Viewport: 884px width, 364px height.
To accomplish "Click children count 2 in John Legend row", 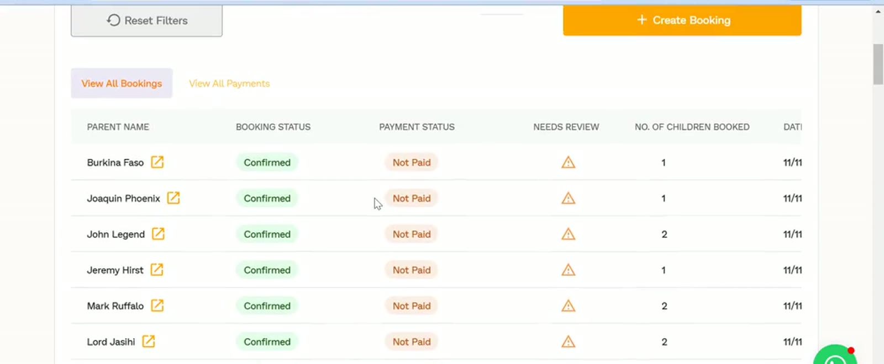I will click(x=664, y=234).
